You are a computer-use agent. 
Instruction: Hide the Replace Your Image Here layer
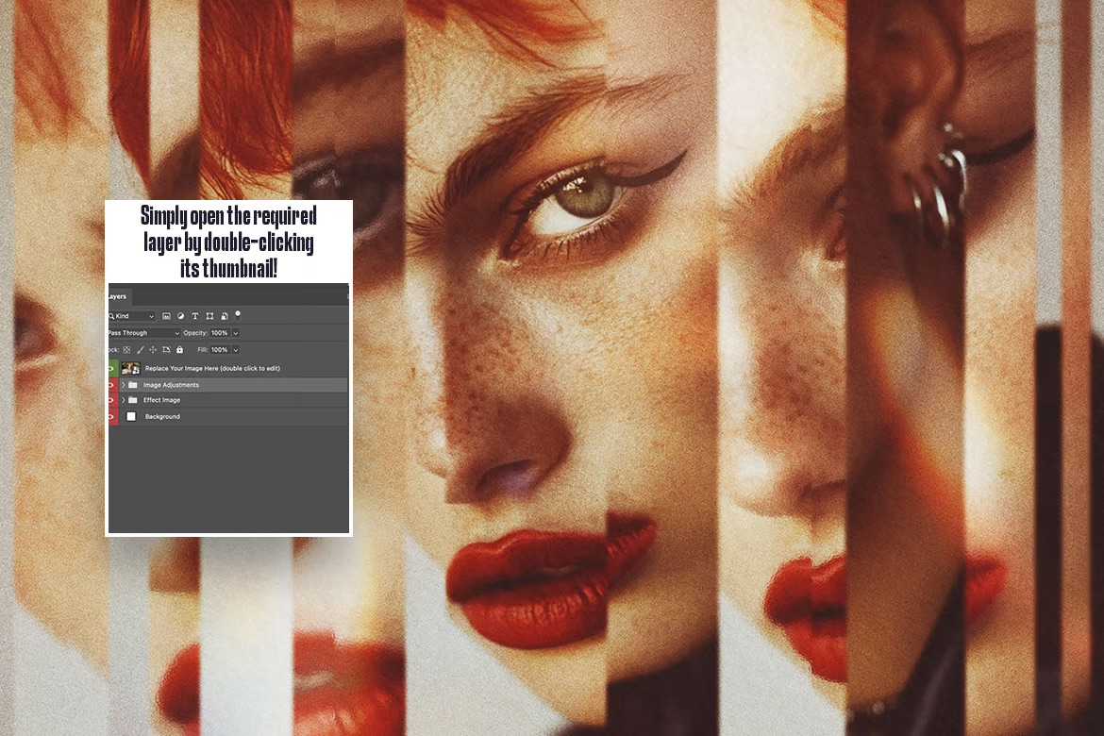pos(110,368)
